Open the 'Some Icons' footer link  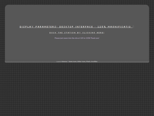pyautogui.click(x=73, y=62)
